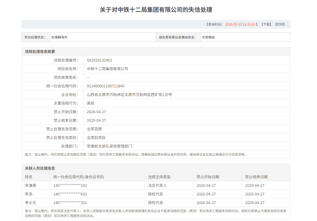
Task: Click the status value 处理期限内
Action: click(59, 37)
